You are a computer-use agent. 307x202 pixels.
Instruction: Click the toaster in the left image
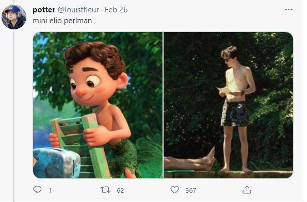[56, 163]
